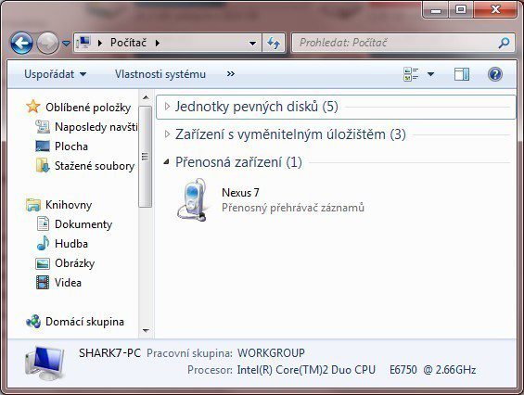This screenshot has height=395, width=524.
Task: Collapse Přenosná zařízení group
Action: pos(166,162)
